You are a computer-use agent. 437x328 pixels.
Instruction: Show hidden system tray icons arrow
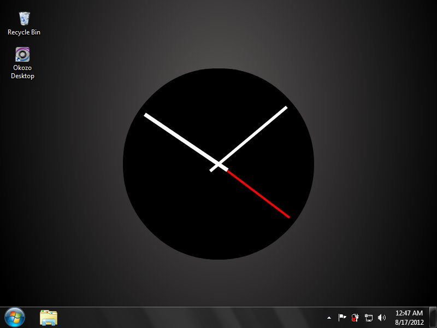tap(329, 318)
